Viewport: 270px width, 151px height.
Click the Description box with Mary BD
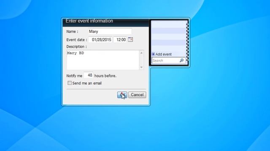coord(103,60)
